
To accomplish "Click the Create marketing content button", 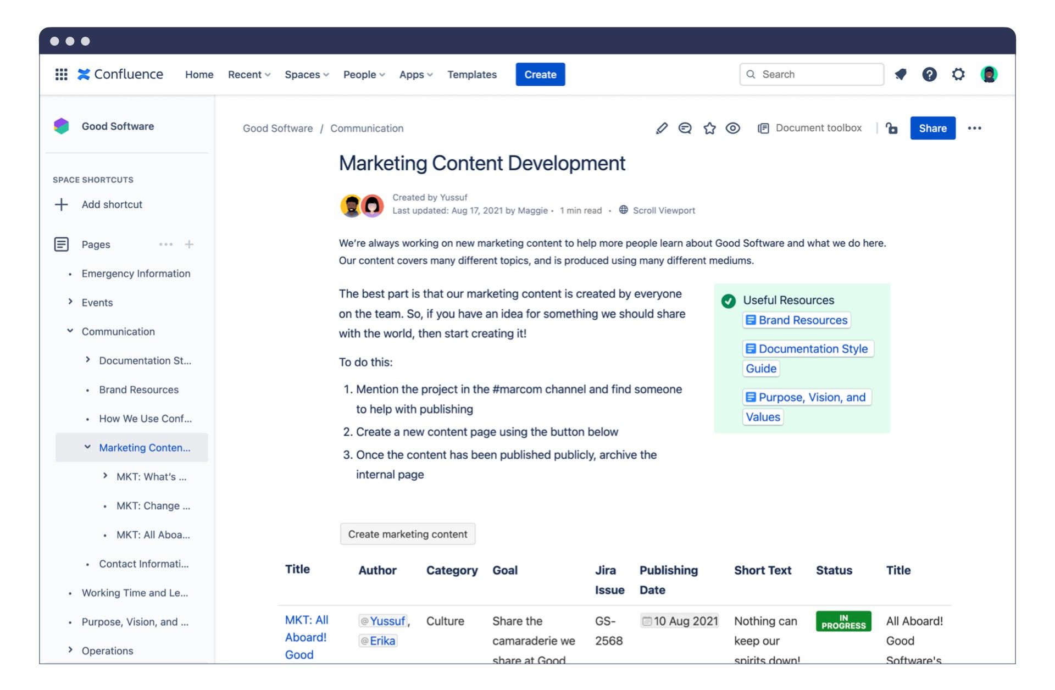I will point(407,534).
